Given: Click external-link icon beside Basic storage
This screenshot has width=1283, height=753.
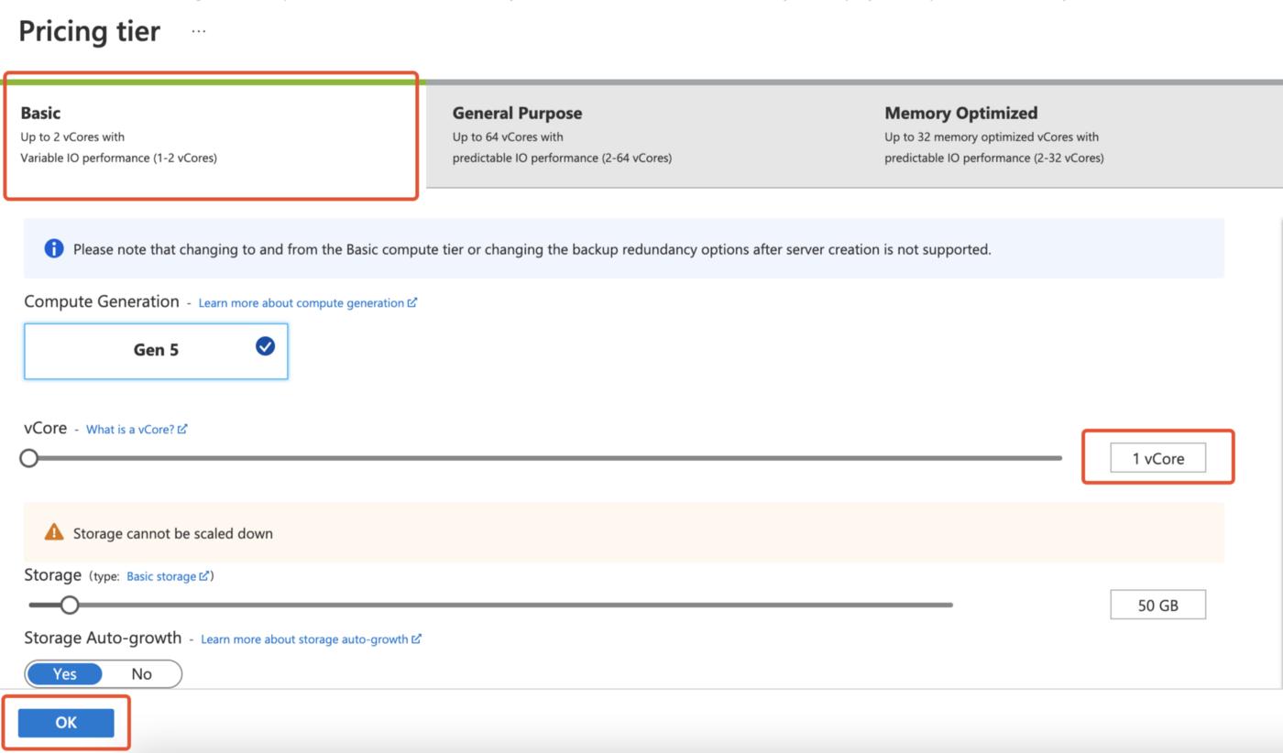Looking at the screenshot, I should click(204, 576).
